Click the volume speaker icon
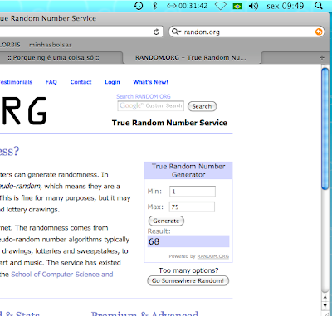 tap(253, 6)
